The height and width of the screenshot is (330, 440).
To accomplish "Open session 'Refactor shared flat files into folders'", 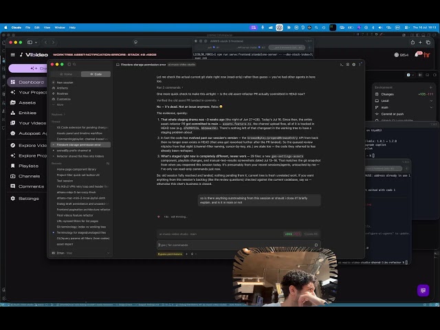I will click(81, 156).
